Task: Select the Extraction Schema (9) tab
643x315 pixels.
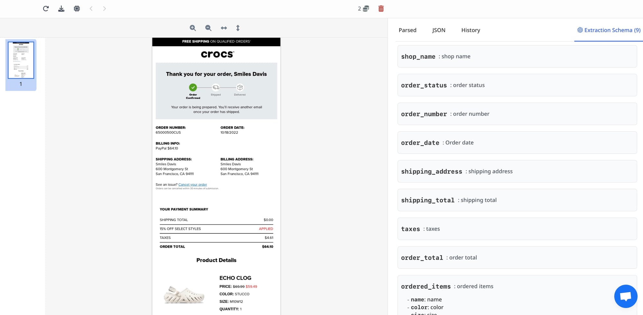Action: [609, 30]
